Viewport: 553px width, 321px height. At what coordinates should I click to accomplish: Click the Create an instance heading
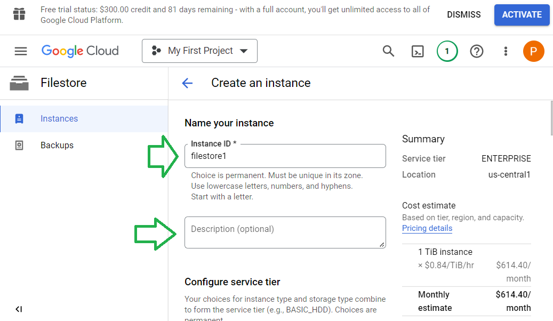click(x=261, y=83)
